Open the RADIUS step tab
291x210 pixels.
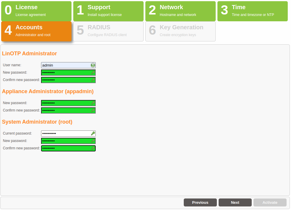108,31
